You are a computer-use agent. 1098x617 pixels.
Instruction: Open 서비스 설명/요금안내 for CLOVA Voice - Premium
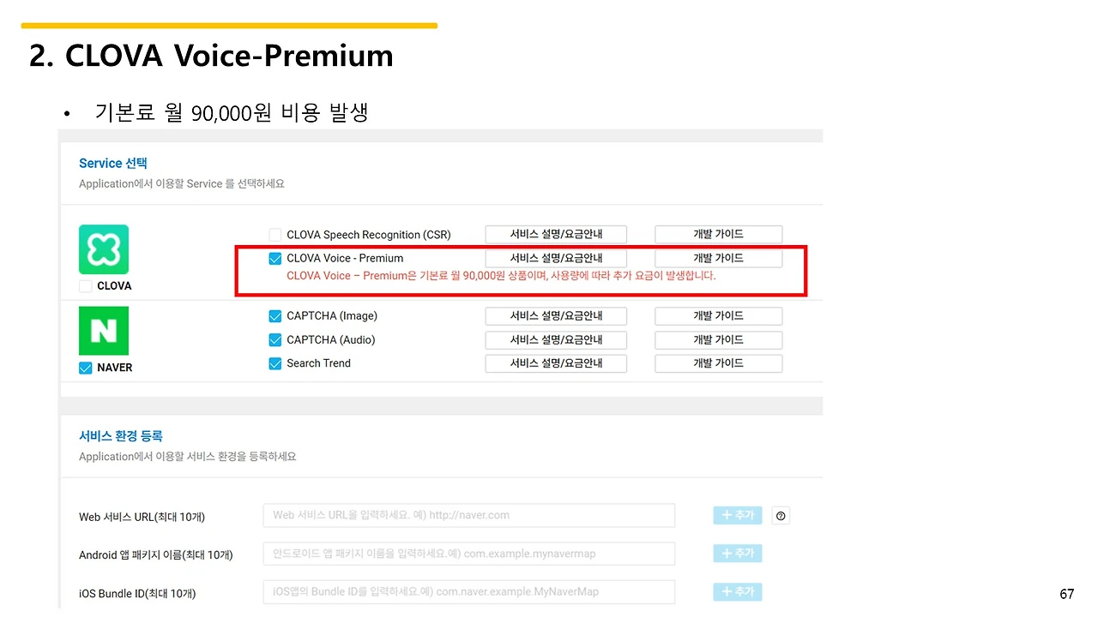click(x=556, y=258)
